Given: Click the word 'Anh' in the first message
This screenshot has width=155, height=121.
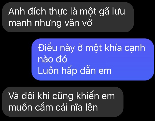Looking at the screenshot, I should pyautogui.click(x=17, y=11).
